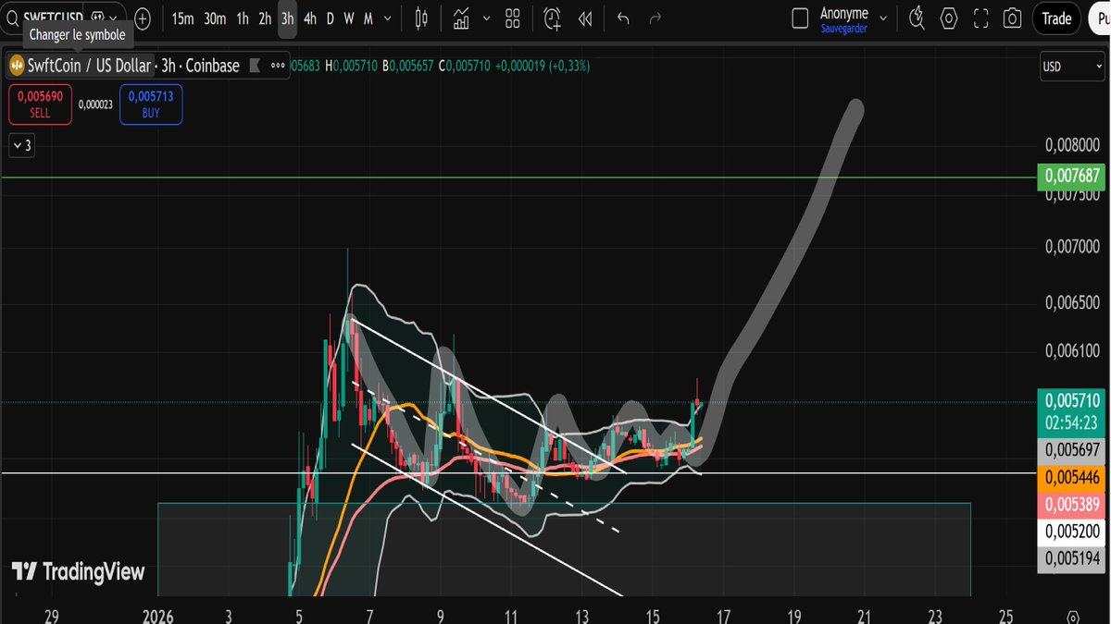The width and height of the screenshot is (1111, 624).
Task: Click the Sauvegarder save link
Action: 843,29
